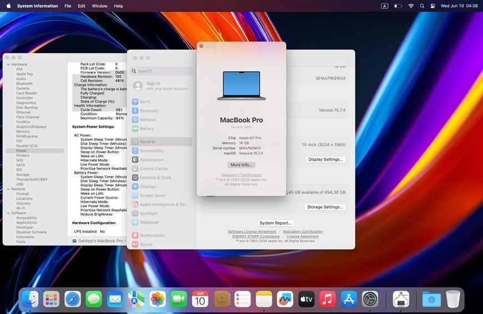Click Display Settings button
This screenshot has height=314, width=483.
tap(325, 160)
